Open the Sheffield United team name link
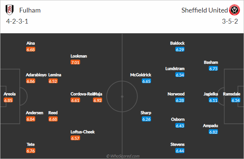244x159 pixels. tap(204, 10)
